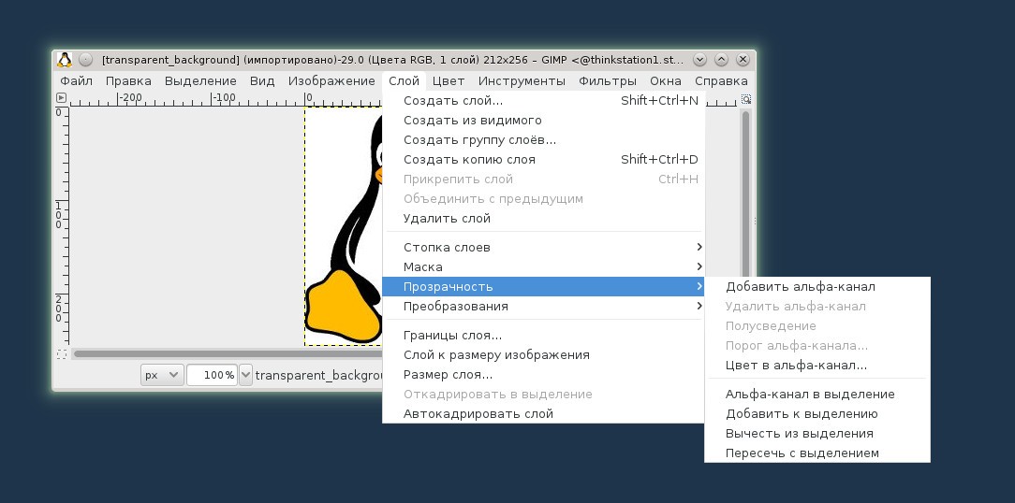Click the horizontal canvas scrollbar
The image size is (1015, 503).
227,353
